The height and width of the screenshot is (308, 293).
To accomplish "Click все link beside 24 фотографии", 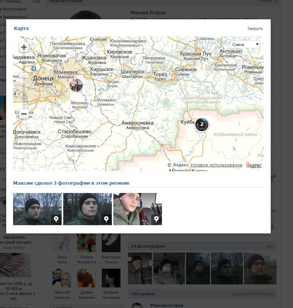I will (x=270, y=246).
